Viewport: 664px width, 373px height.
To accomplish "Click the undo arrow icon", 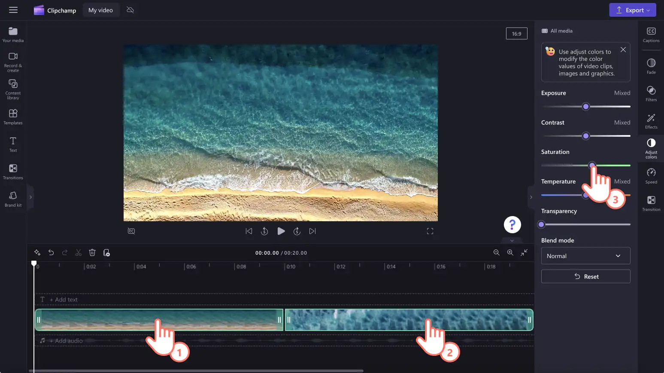I will [51, 253].
